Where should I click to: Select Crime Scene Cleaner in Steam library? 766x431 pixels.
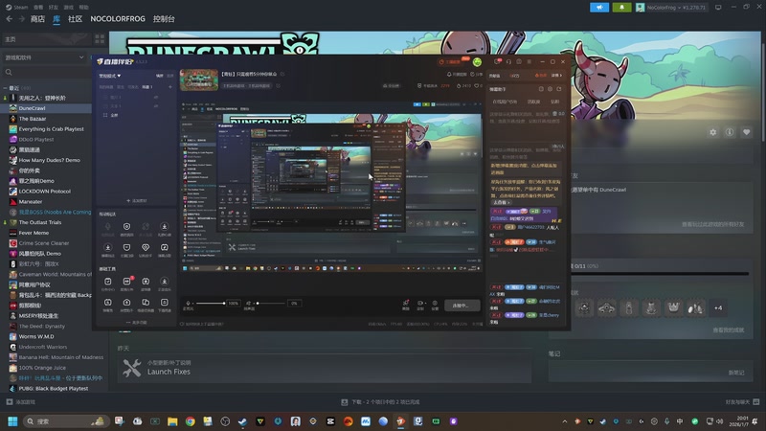pyautogui.click(x=43, y=243)
